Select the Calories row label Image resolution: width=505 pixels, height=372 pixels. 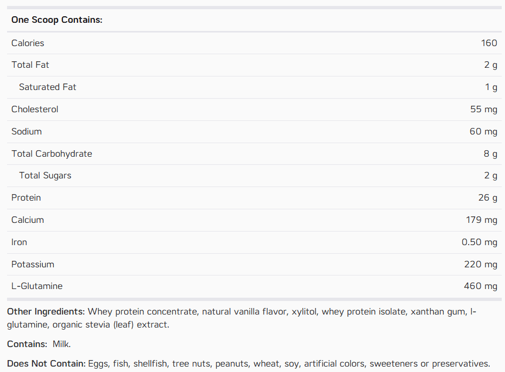(28, 43)
